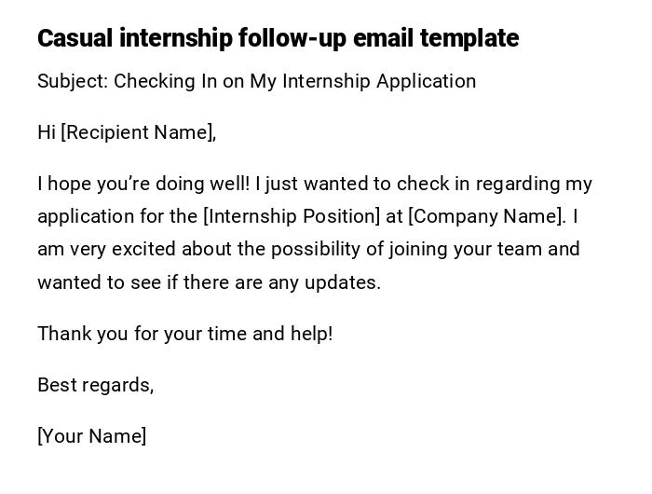Click the word "Subject:" in the subject line
This screenshot has width=652, height=494.
tap(73, 81)
